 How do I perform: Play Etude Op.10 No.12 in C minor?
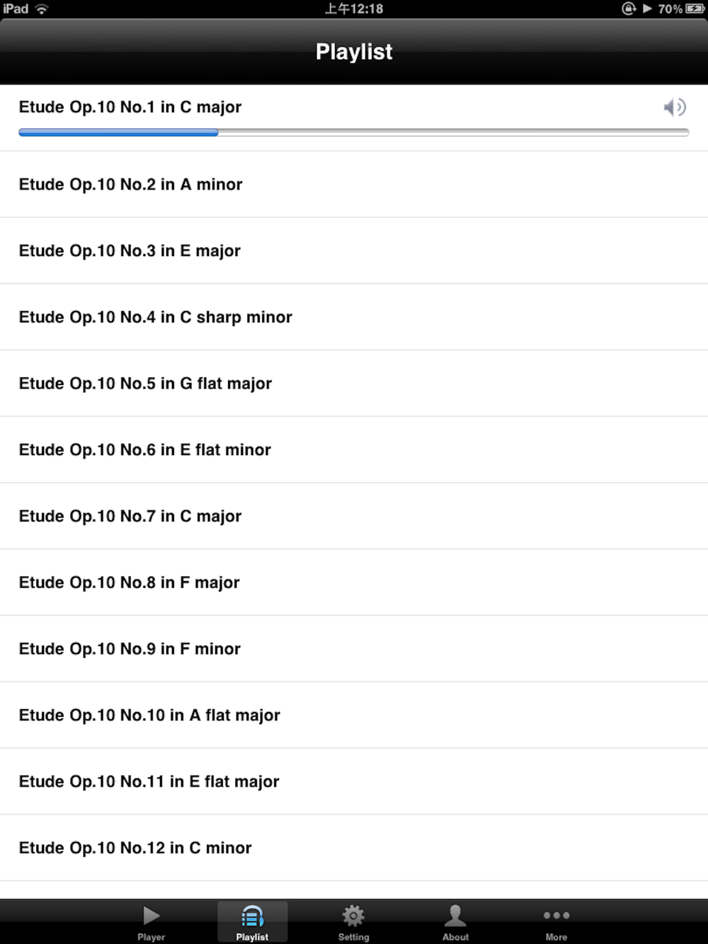coord(135,848)
